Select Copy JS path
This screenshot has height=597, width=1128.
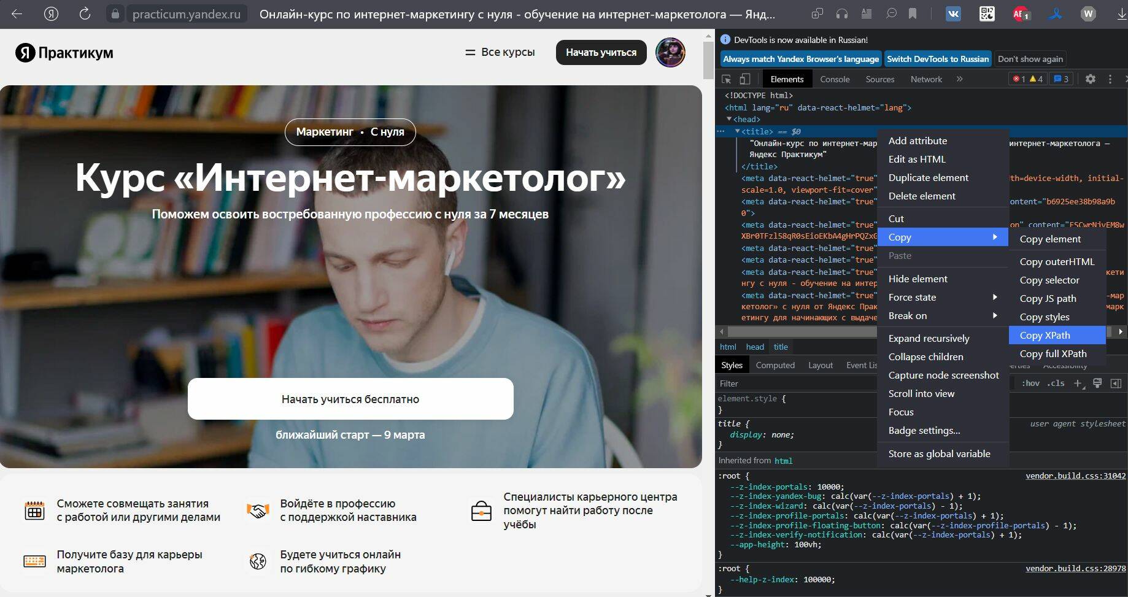(1057, 298)
